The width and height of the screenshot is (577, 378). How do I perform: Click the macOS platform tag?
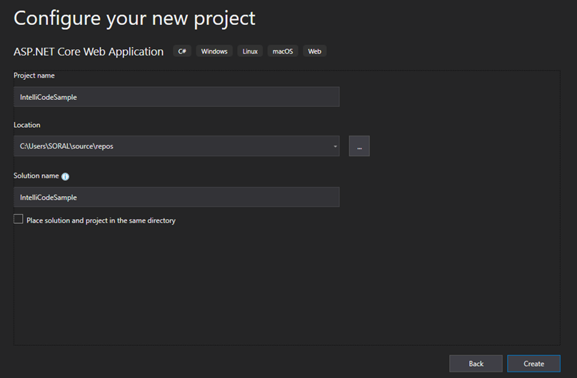coord(283,51)
